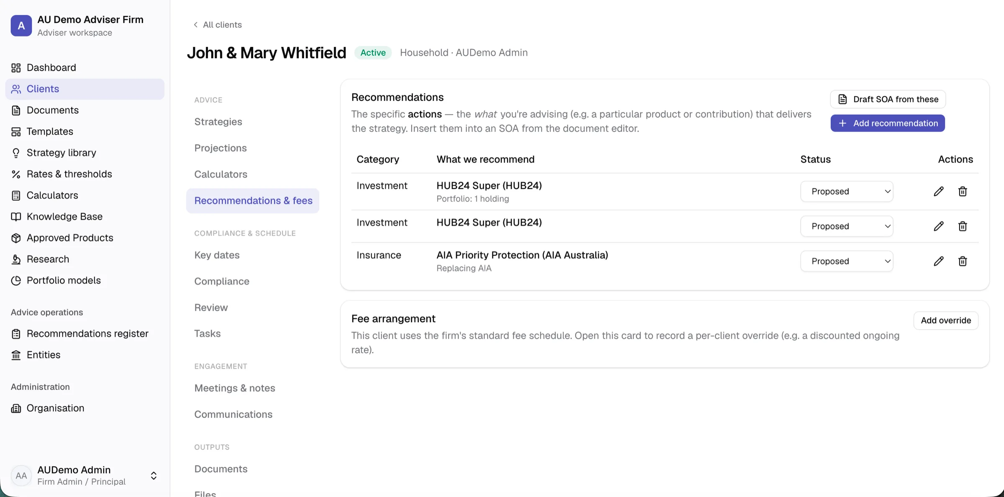Screen dimensions: 1004x497
Task: Click the 'What we recommend' column header
Action: (x=485, y=159)
